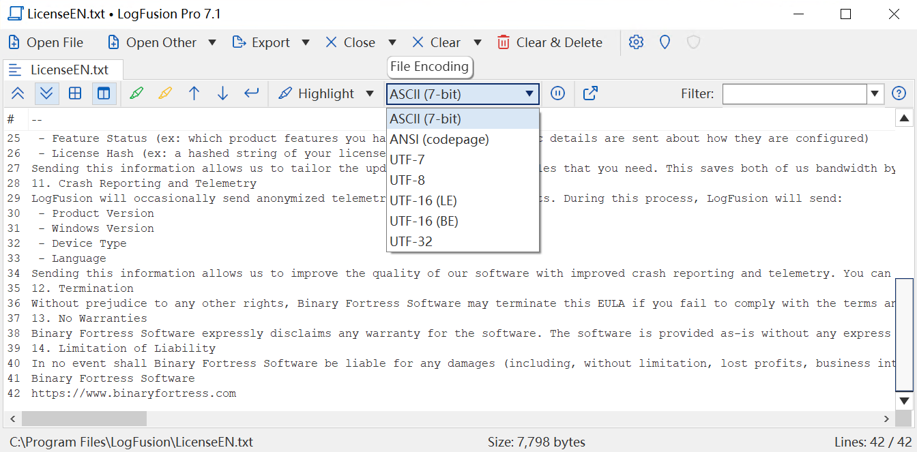This screenshot has width=917, height=452.
Task: Click the # column header
Action: tap(11, 119)
